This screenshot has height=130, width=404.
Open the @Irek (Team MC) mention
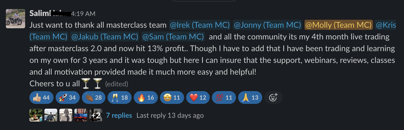tap(200, 25)
